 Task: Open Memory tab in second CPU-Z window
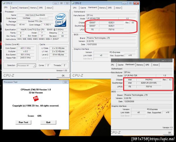pos(102,8)
